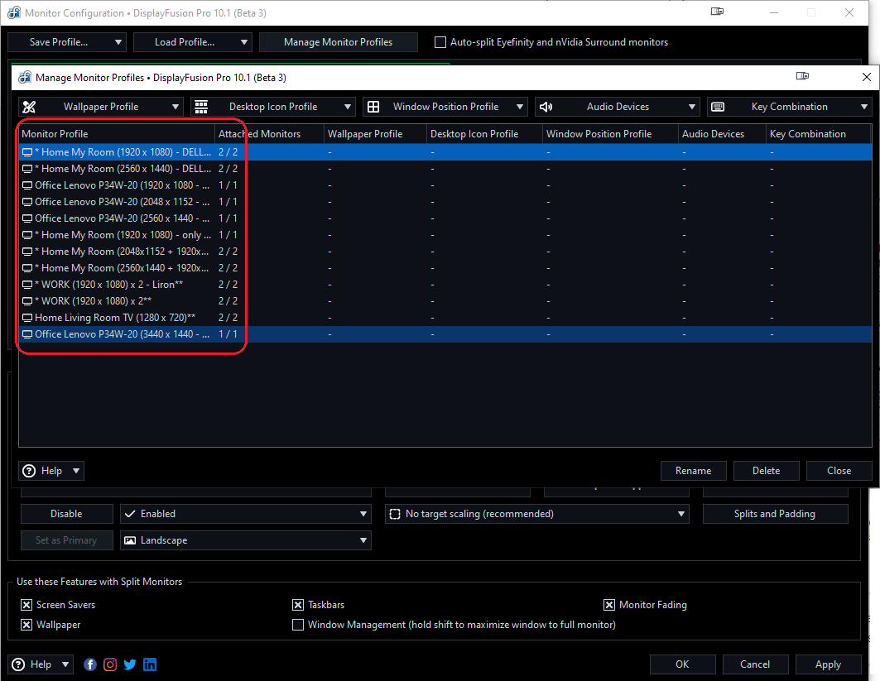Uncheck the Screen Savers checkbox
The image size is (880, 681).
pyautogui.click(x=26, y=605)
